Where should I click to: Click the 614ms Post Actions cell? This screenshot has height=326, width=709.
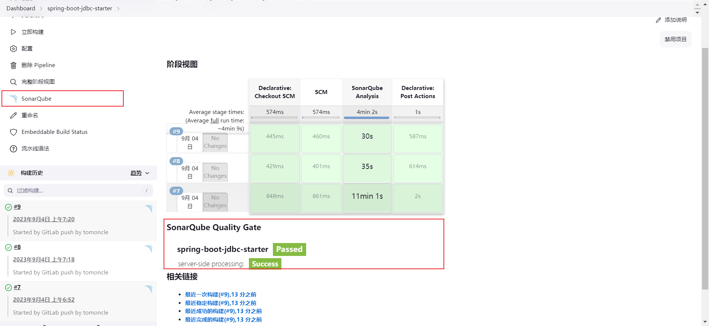pos(418,169)
